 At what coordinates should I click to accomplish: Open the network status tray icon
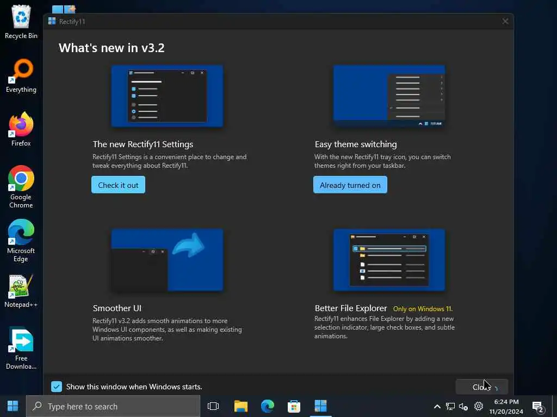click(450, 406)
